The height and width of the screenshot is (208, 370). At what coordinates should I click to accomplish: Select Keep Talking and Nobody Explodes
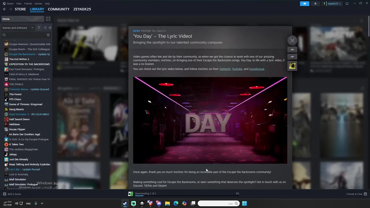(27, 164)
